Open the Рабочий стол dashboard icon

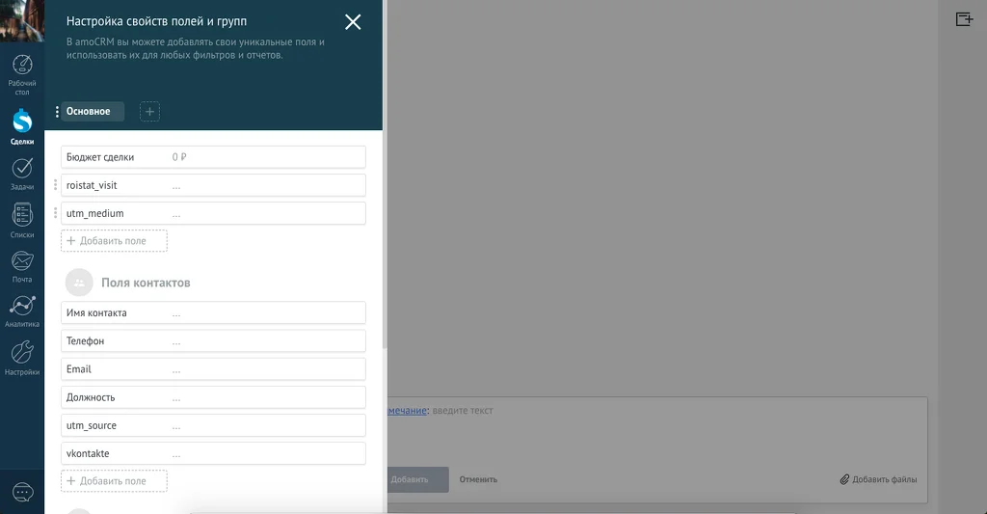pos(22,66)
